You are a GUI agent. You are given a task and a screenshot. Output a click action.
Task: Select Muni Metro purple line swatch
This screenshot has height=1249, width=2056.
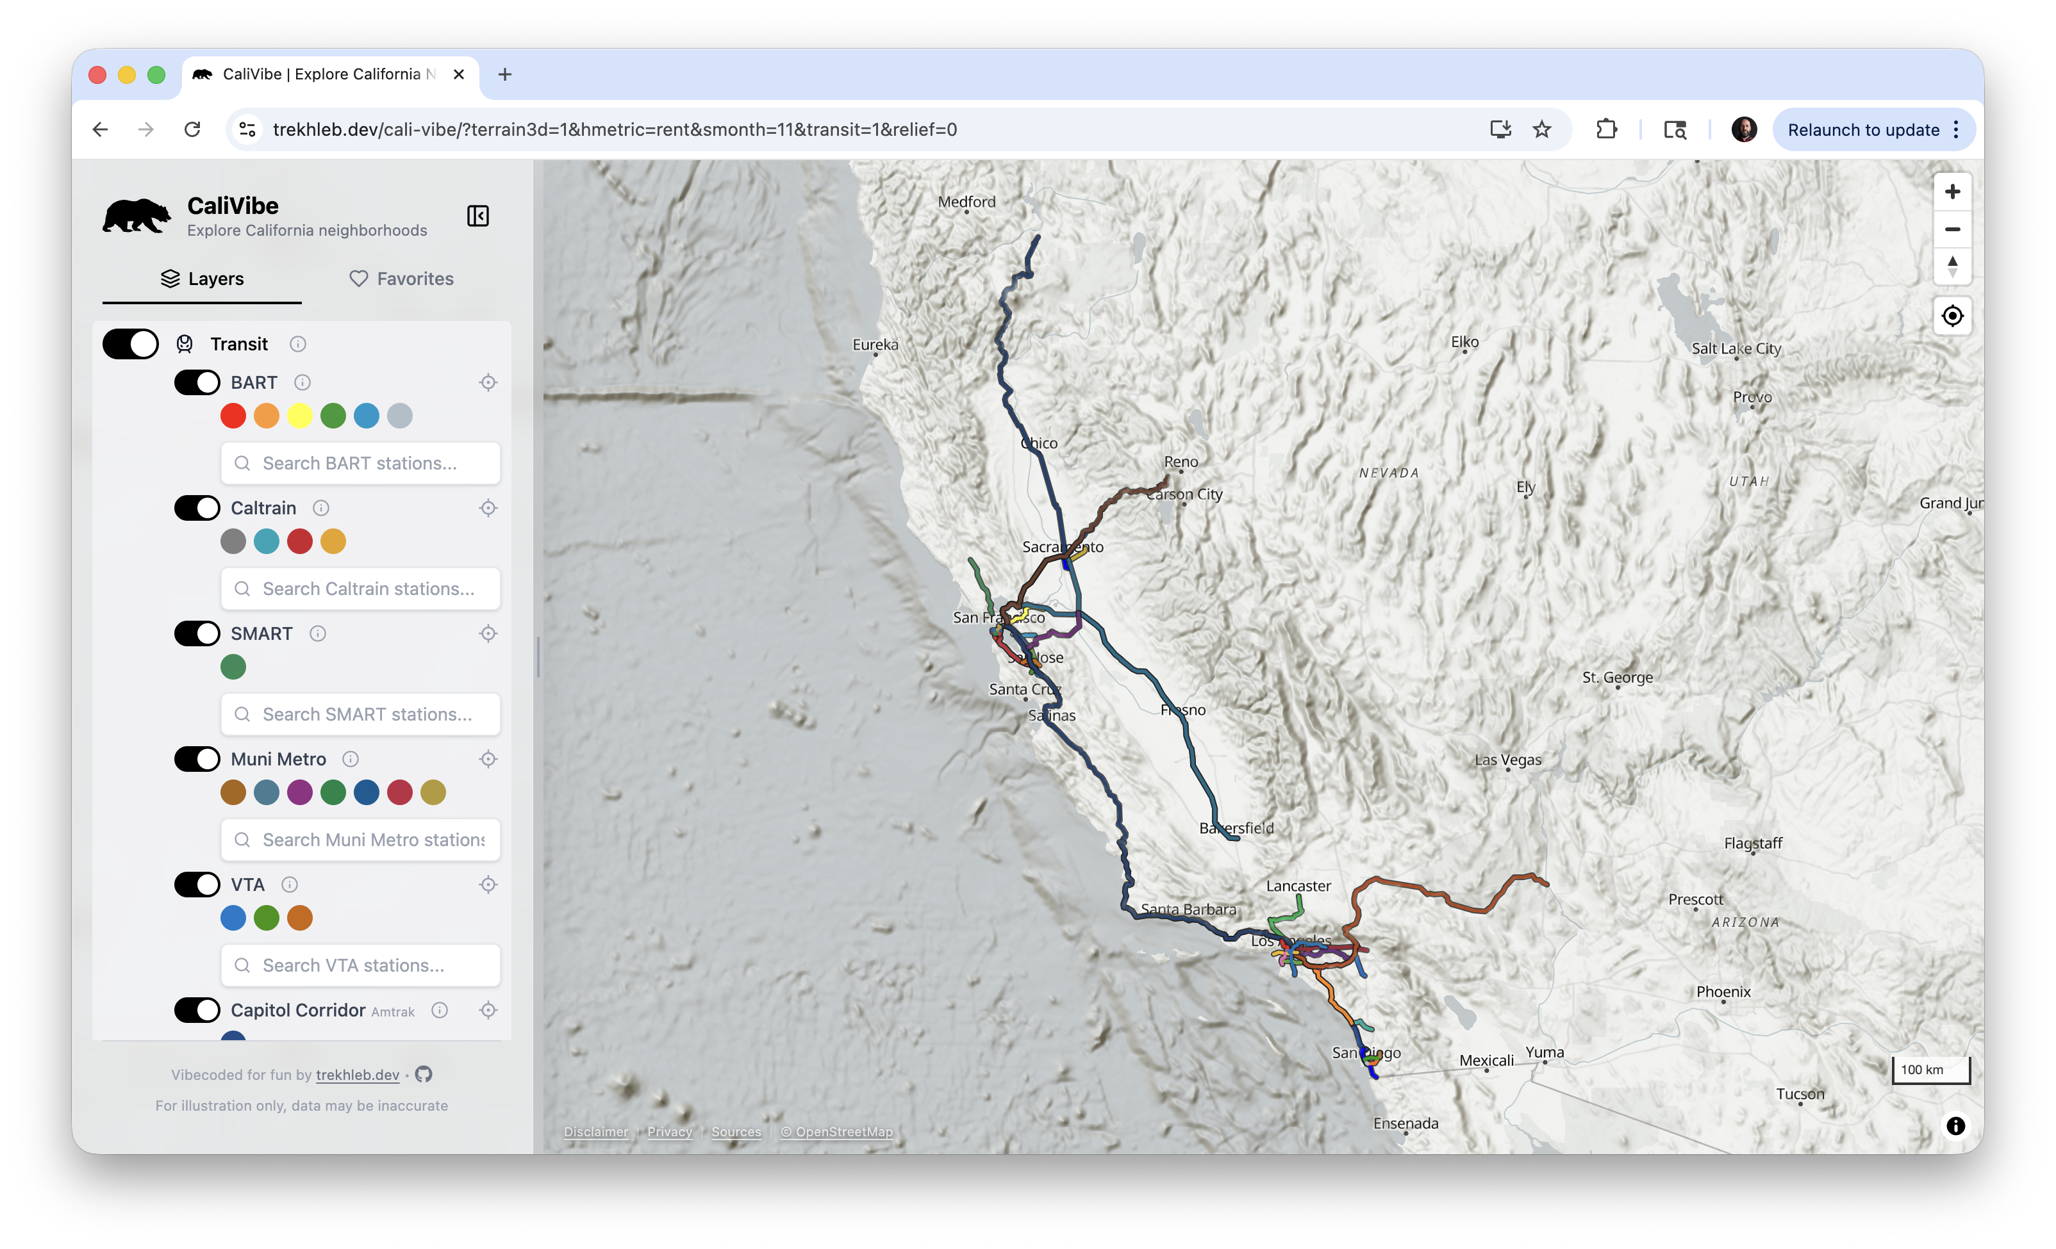(x=301, y=793)
